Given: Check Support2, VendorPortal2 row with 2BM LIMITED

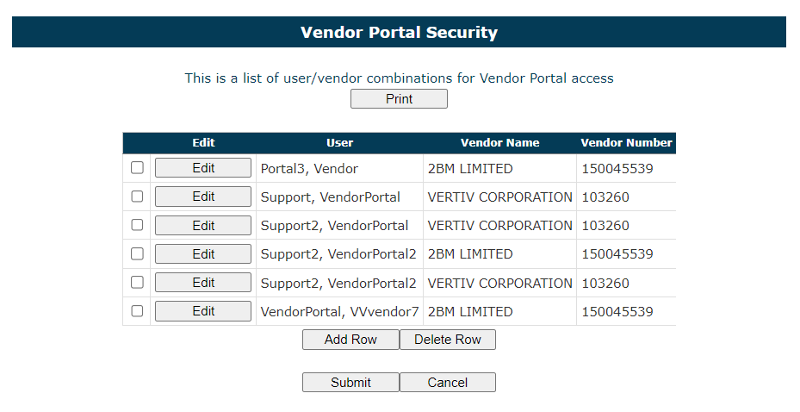Looking at the screenshot, I should coord(137,254).
